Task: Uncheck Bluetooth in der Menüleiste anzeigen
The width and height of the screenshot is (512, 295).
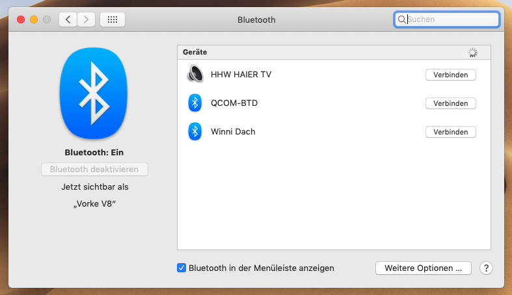Action: click(182, 268)
